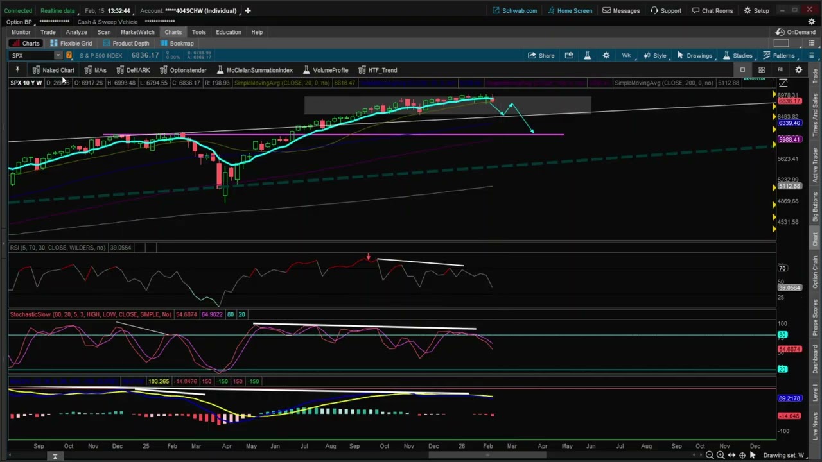This screenshot has height=462, width=822.
Task: Open Setup gear in title bar
Action: pyautogui.click(x=756, y=10)
